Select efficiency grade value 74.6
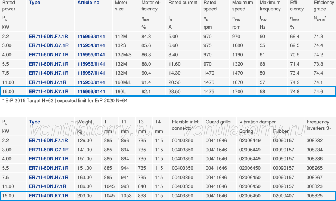The image size is (336, 201). tap(318, 92)
